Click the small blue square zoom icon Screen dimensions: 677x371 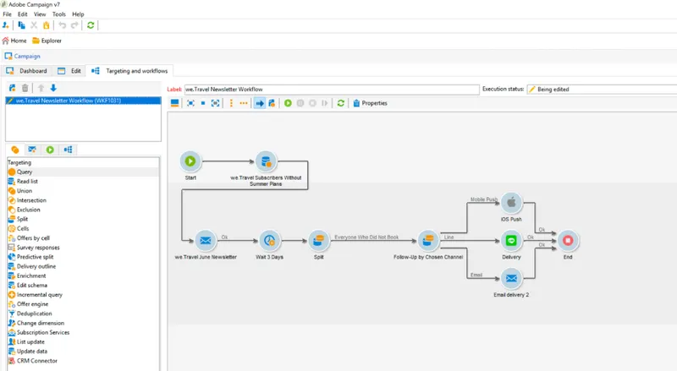coord(203,103)
